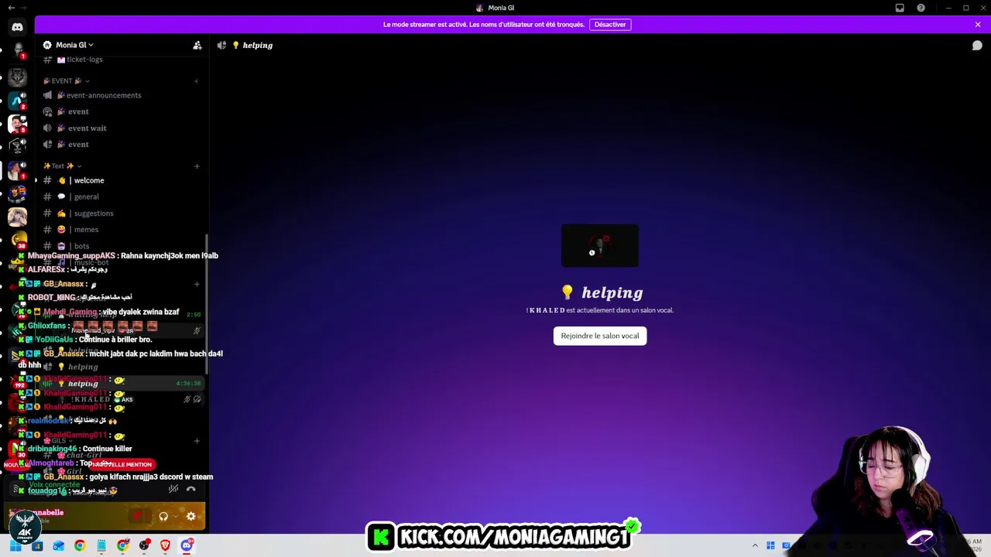Image resolution: width=991 pixels, height=557 pixels.
Task: Open audio output options arrow beside headphones
Action: point(174,517)
